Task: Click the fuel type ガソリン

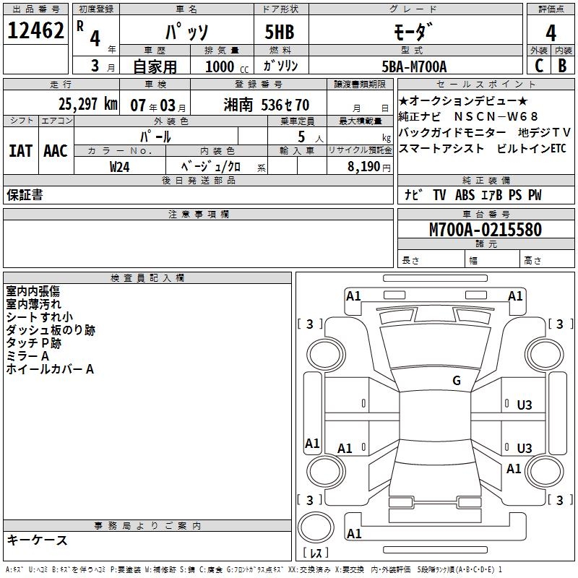Action: point(280,66)
